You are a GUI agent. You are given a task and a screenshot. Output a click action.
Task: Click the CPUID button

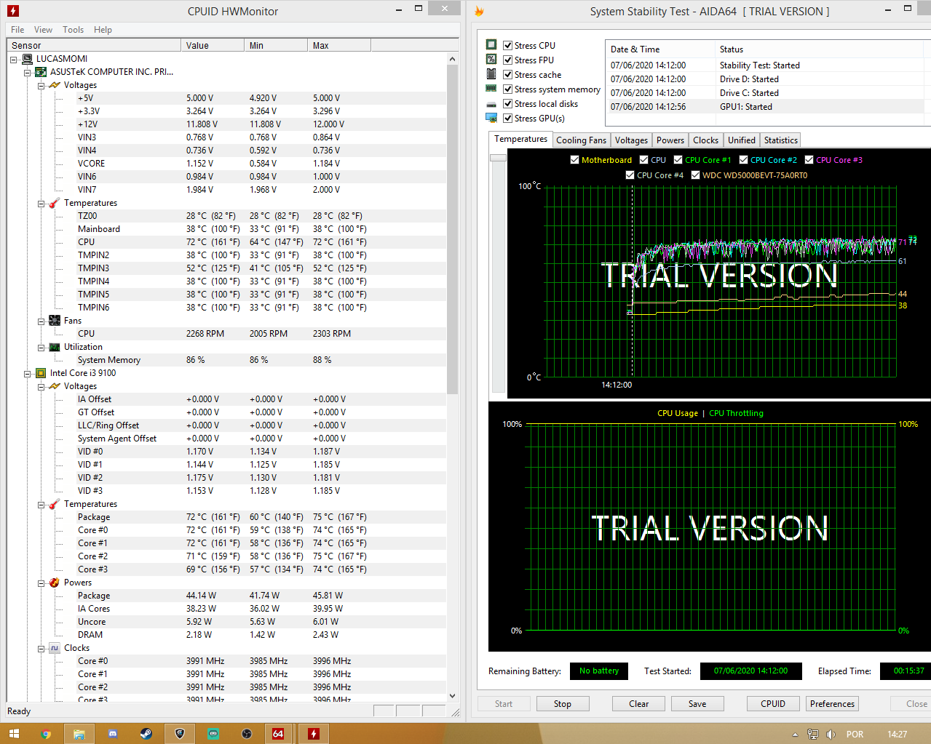tap(773, 704)
